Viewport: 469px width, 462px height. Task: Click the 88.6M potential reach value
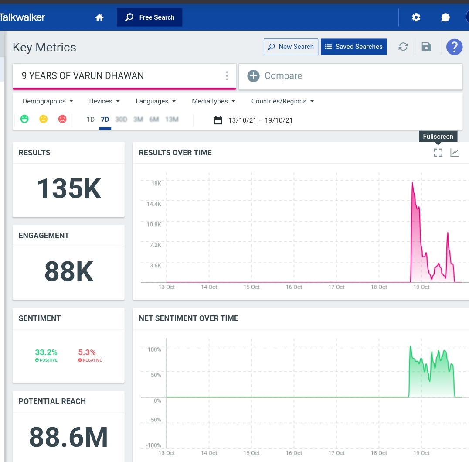[68, 438]
